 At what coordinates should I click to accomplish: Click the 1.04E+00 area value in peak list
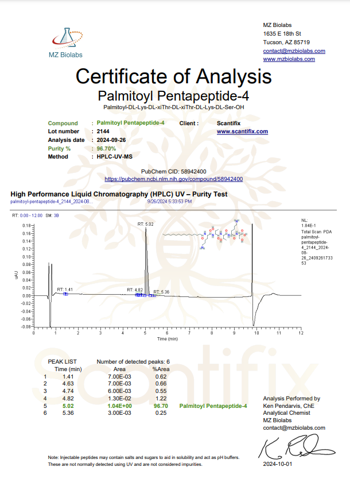tap(119, 406)
